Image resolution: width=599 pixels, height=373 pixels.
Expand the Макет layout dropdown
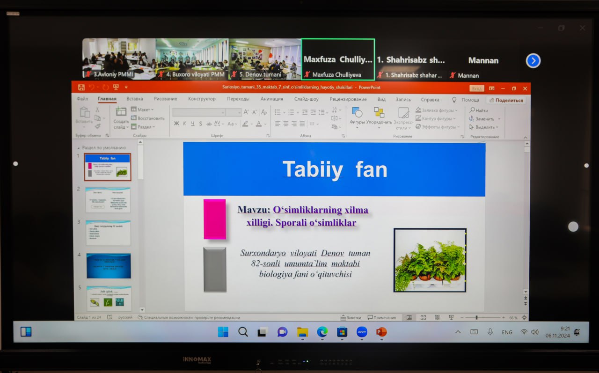(143, 110)
